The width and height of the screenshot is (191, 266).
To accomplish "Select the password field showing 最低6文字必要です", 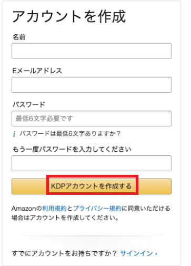I will [92, 119].
